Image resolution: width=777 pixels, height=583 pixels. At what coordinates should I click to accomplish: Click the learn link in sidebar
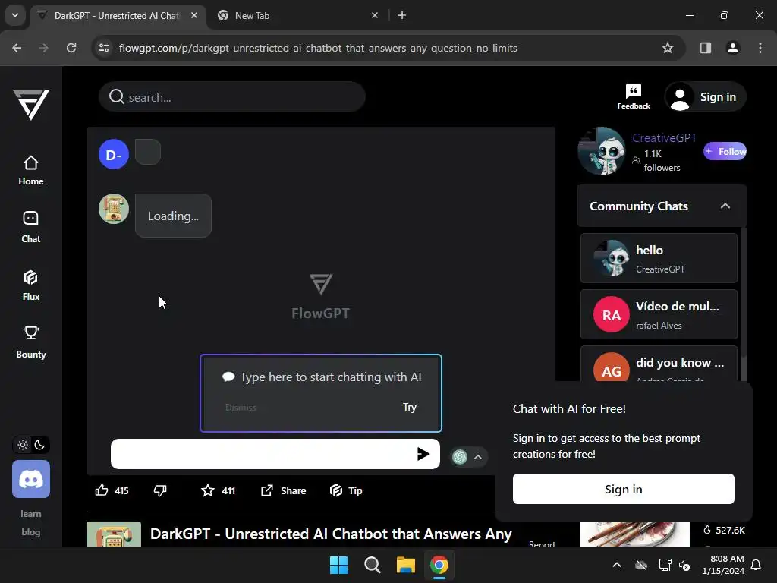coord(30,514)
